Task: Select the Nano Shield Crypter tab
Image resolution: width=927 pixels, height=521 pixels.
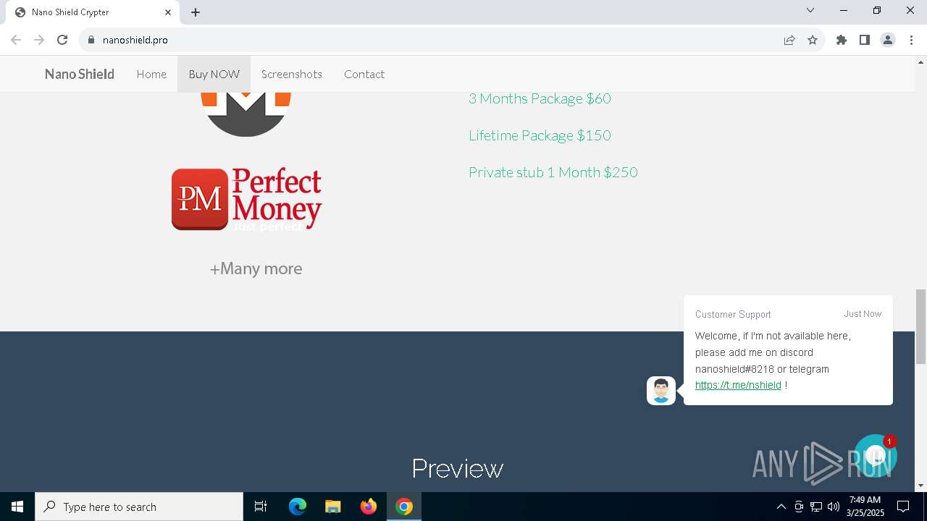Action: point(93,12)
